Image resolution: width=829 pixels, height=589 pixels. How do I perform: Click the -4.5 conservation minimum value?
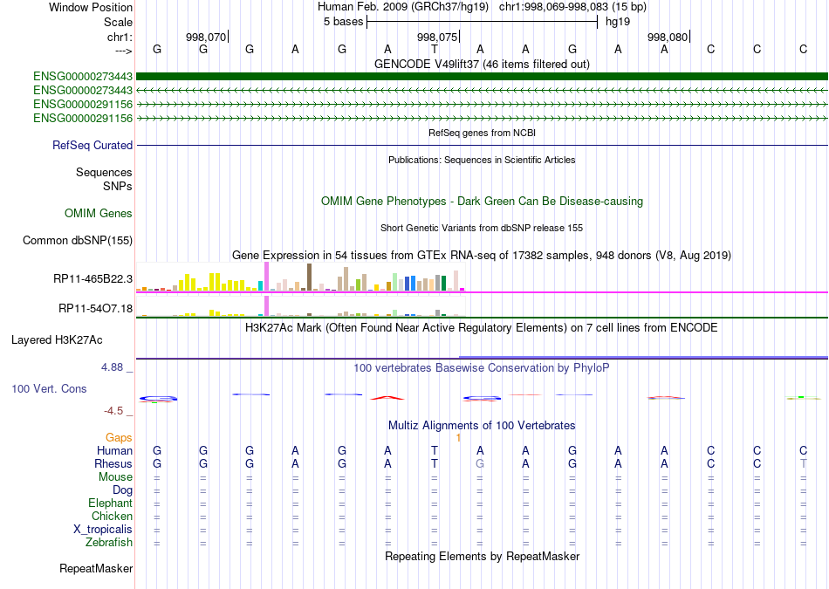tap(113, 411)
